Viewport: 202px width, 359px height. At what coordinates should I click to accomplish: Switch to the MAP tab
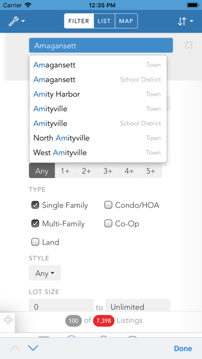click(126, 21)
